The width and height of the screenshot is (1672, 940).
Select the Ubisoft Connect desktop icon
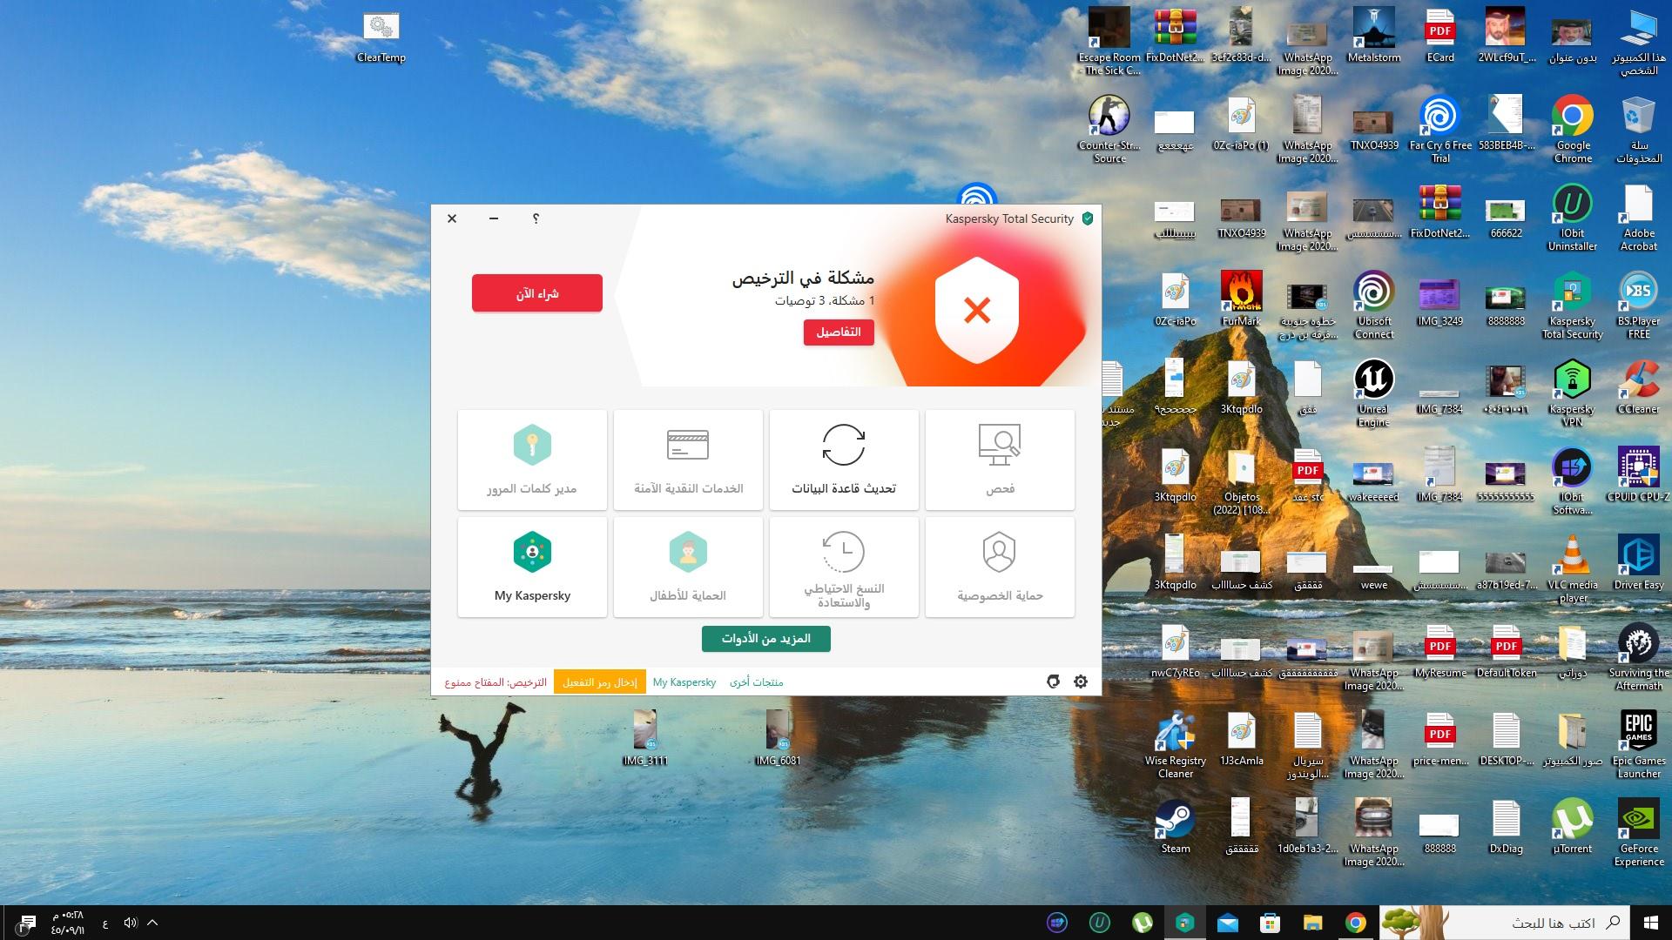point(1374,305)
